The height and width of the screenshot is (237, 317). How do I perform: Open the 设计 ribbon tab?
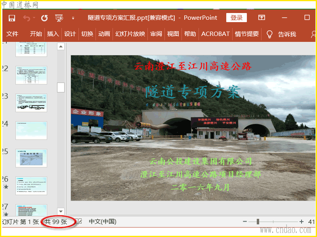pyautogui.click(x=70, y=34)
